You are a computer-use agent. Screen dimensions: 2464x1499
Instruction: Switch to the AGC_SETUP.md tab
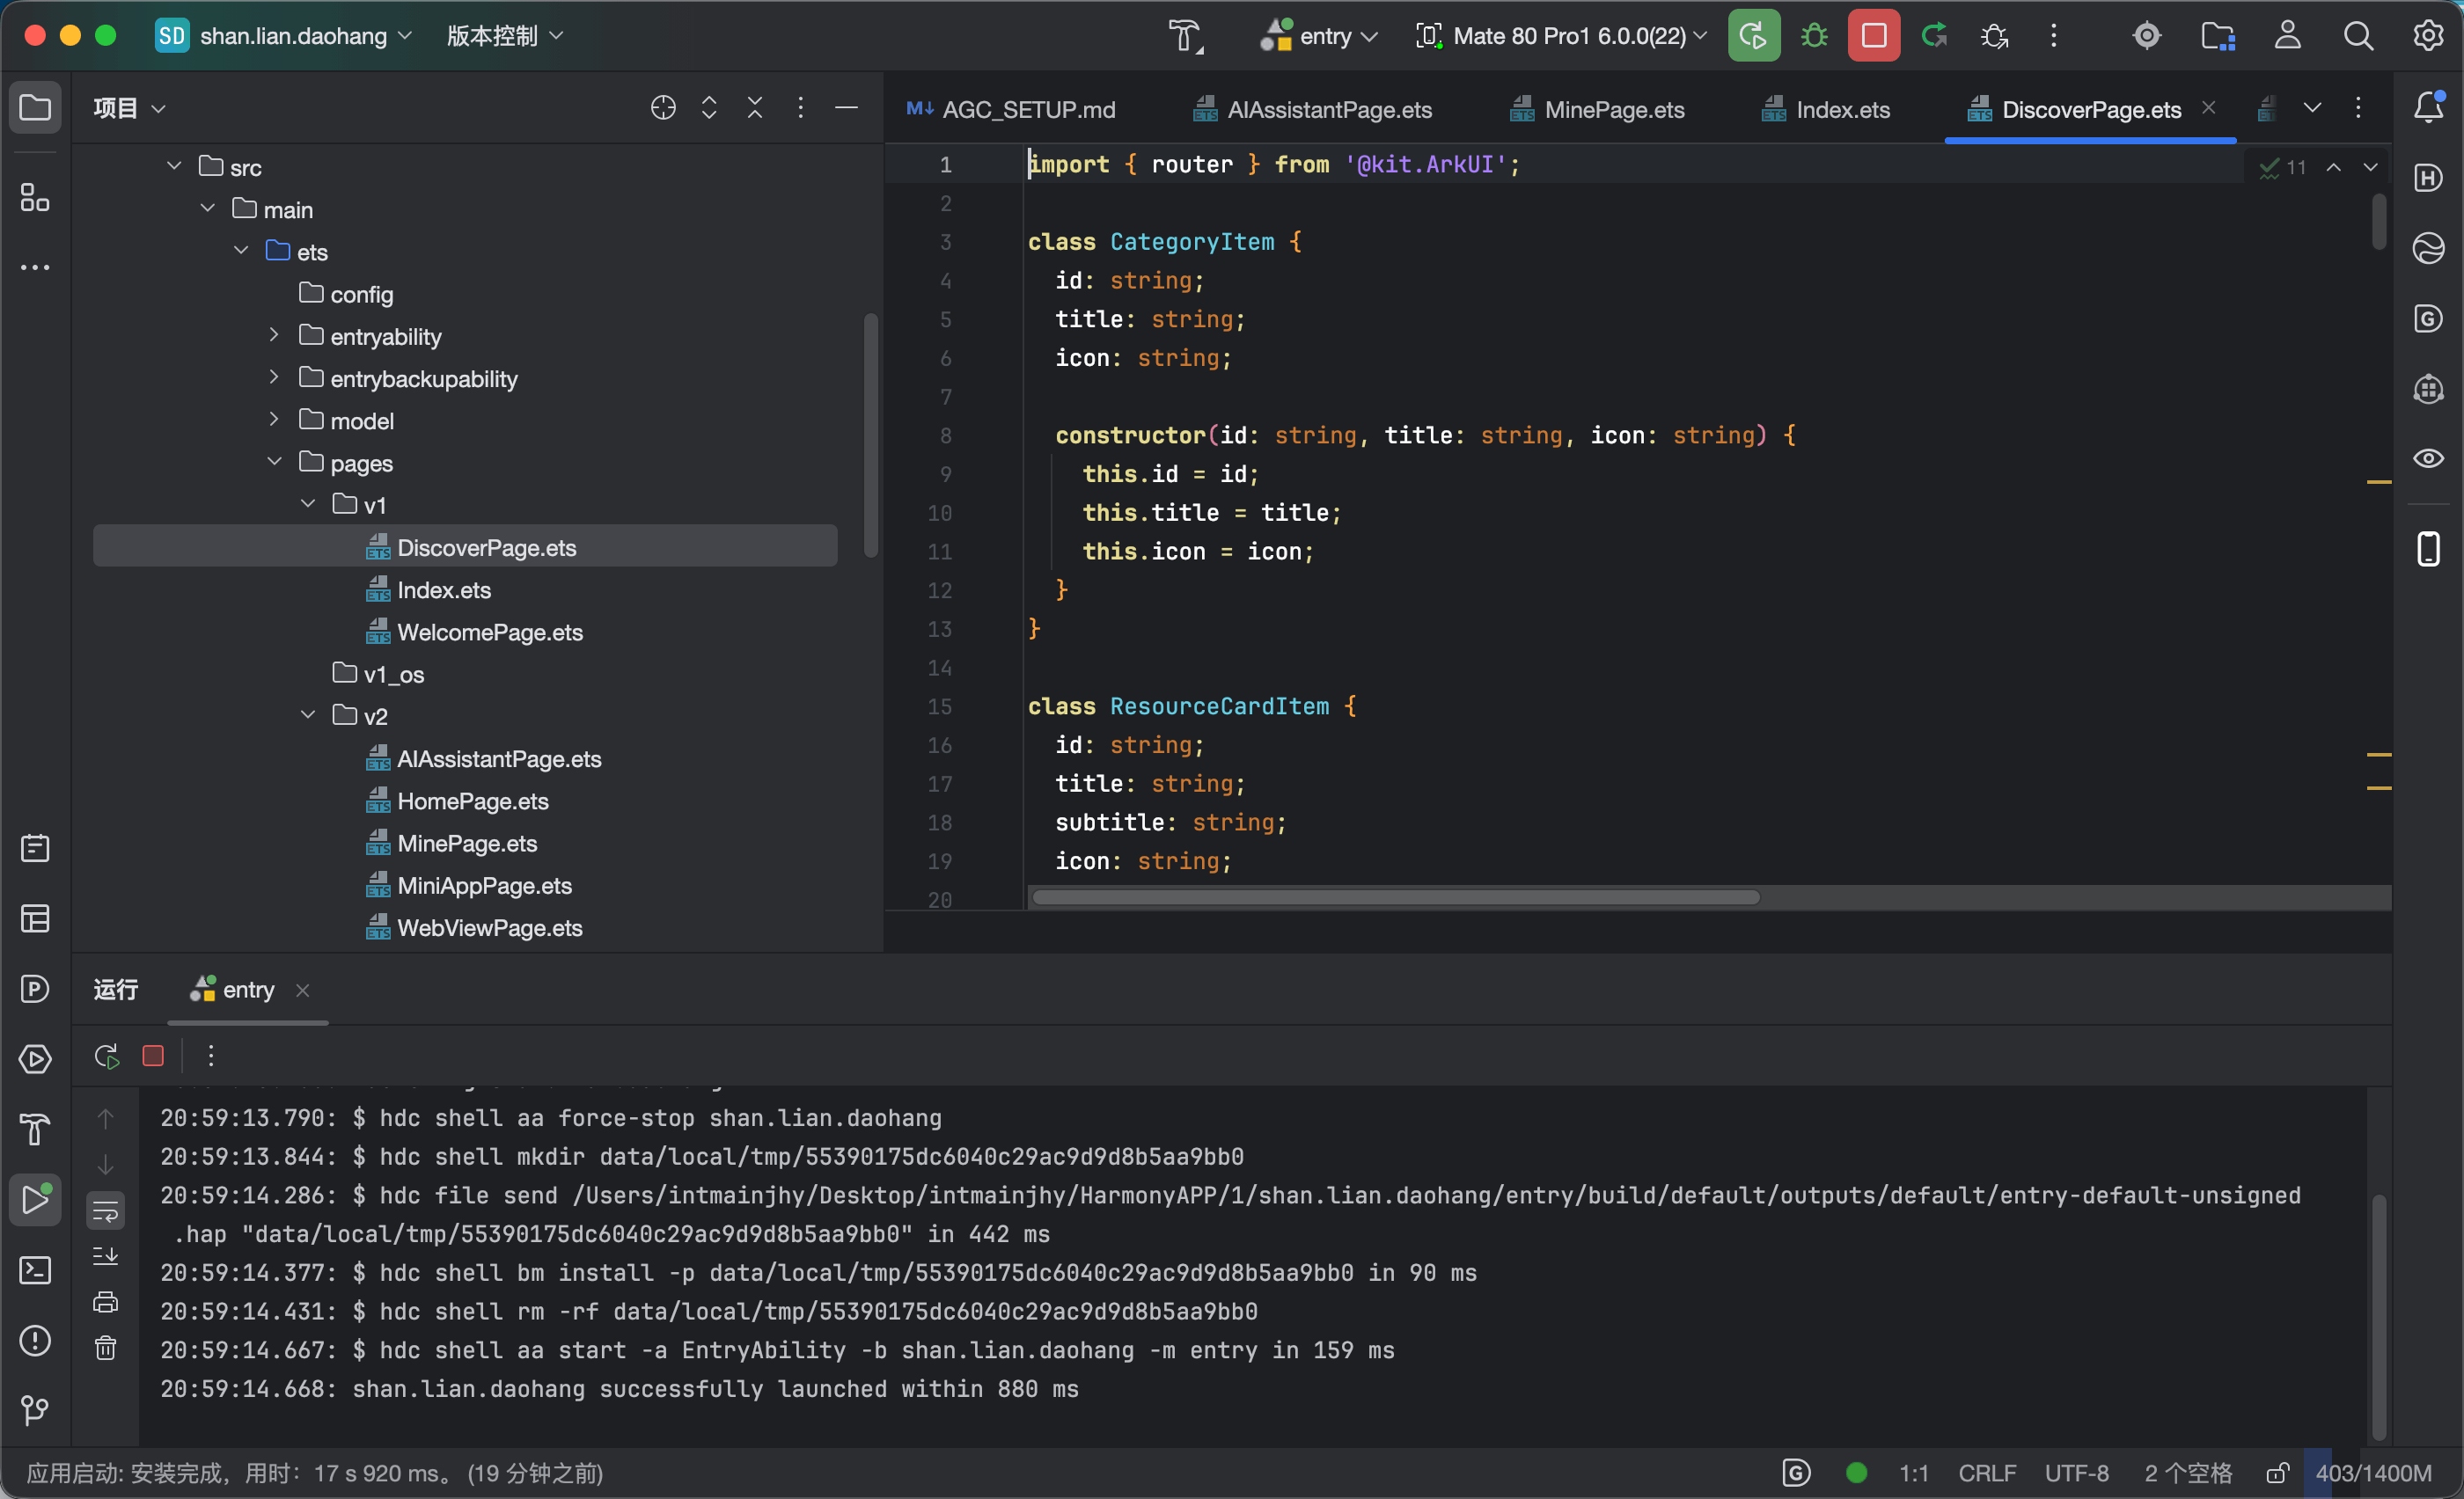click(x=1011, y=109)
